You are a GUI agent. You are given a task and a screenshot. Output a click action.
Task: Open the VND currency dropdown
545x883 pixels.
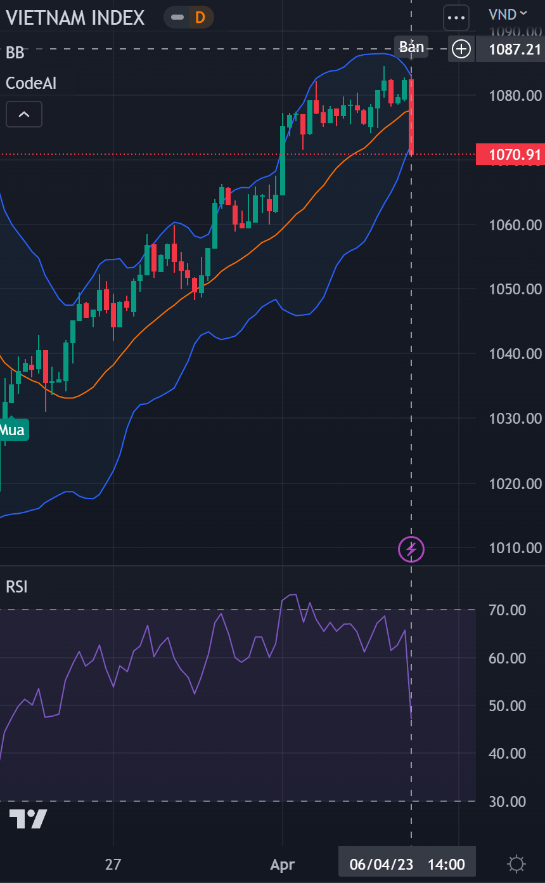508,13
